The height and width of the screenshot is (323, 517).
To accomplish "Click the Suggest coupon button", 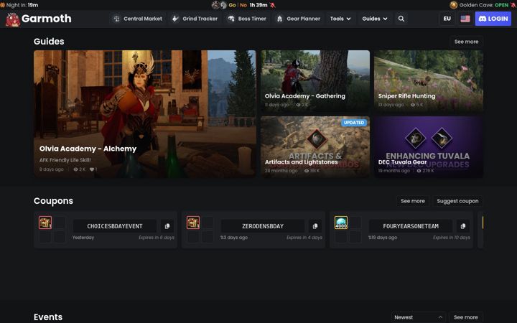I will [457, 201].
